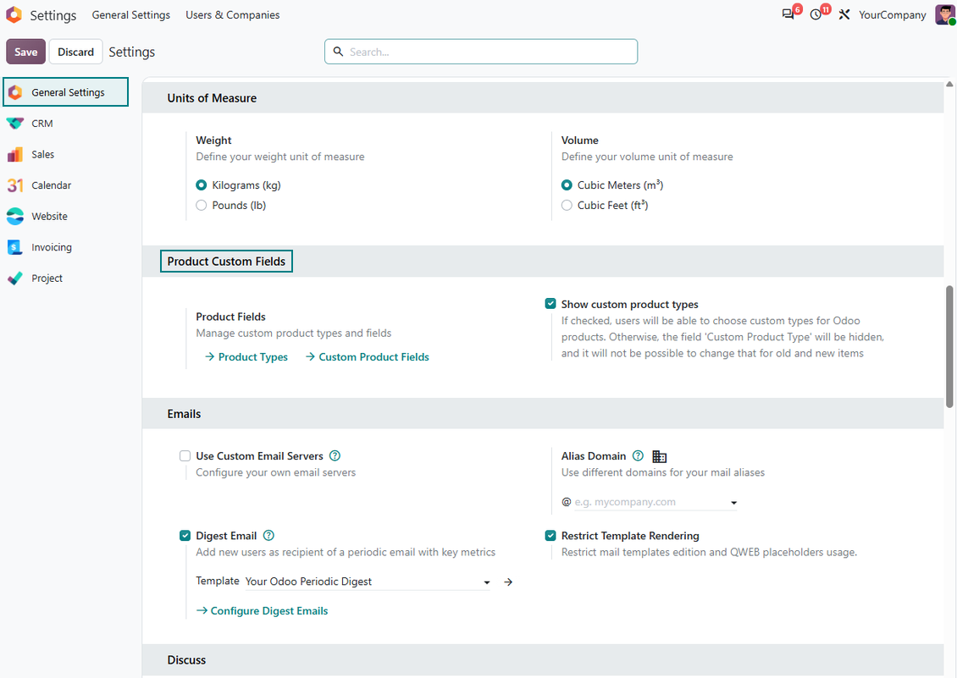Toggle Digest Email checkbox
957x678 pixels.
[185, 536]
